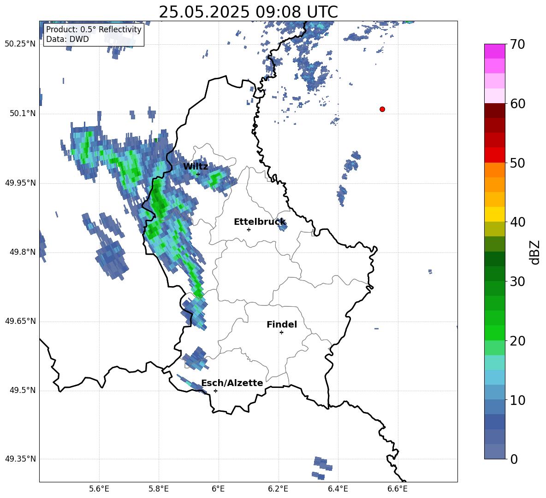Click the 20 tick label on colorbar

point(517,341)
